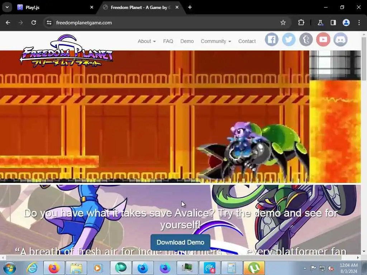
Task: Open the Chrome three-dot menu
Action: 359,23
